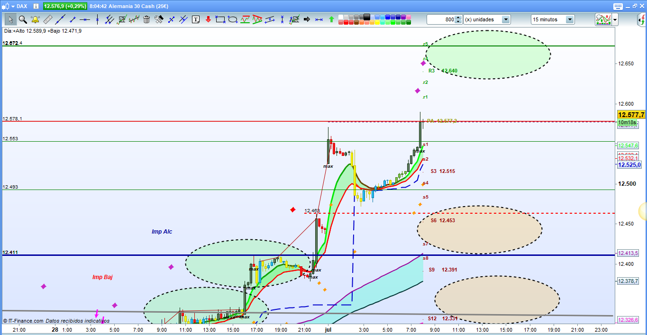Click the add indicators chart button

pyautogui.click(x=602, y=19)
